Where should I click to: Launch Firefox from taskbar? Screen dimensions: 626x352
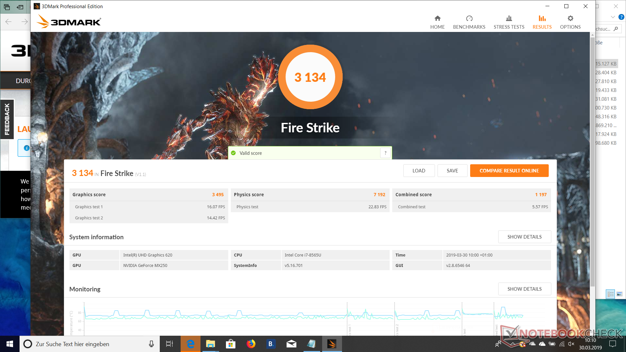point(251,344)
